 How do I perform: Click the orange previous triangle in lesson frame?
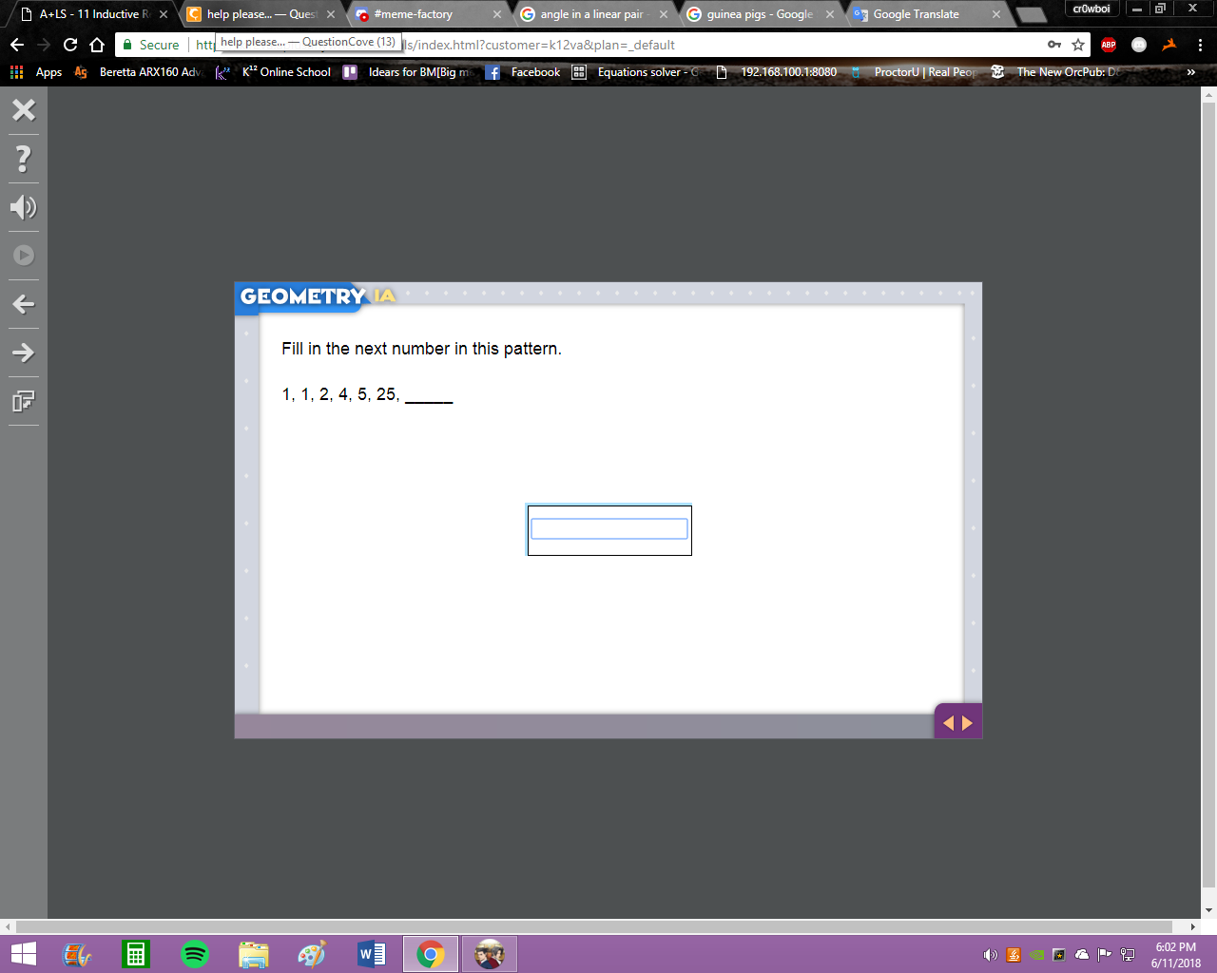(x=948, y=723)
